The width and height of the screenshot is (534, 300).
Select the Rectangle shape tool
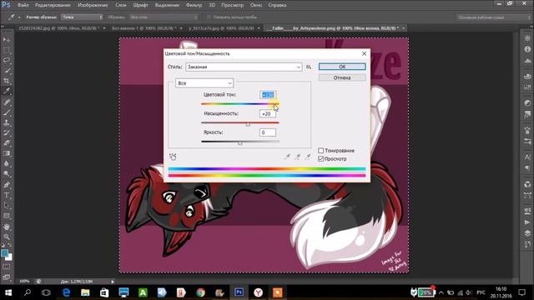pyautogui.click(x=7, y=216)
